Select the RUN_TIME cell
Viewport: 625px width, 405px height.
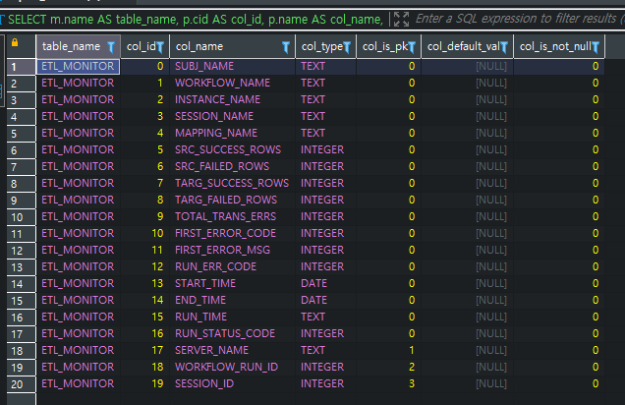(x=232, y=318)
